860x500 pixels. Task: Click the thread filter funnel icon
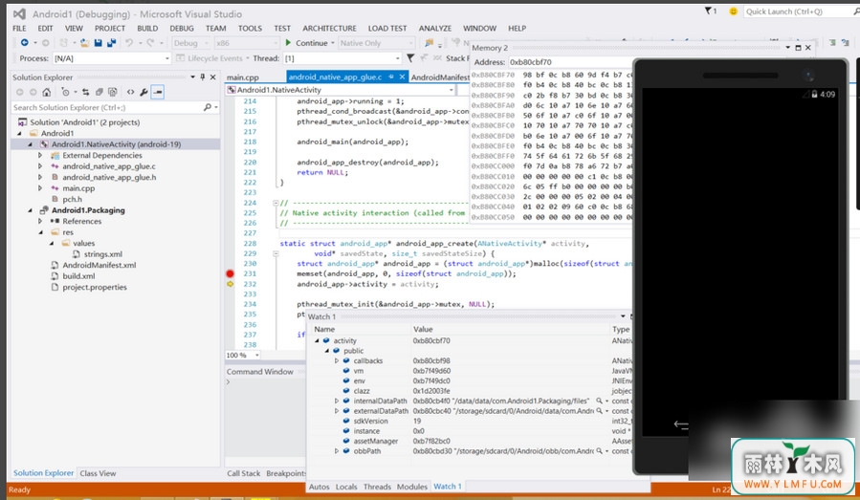410,57
